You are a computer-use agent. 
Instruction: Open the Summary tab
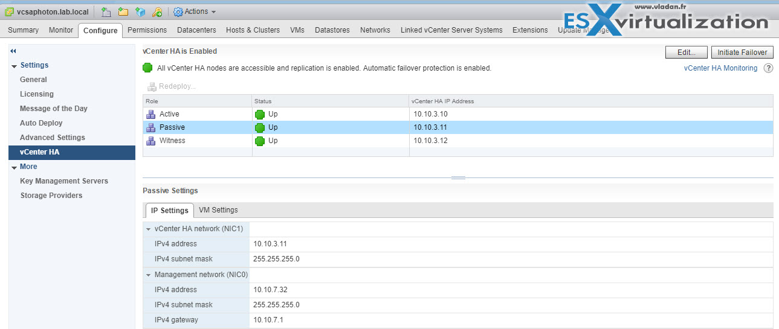click(x=23, y=30)
